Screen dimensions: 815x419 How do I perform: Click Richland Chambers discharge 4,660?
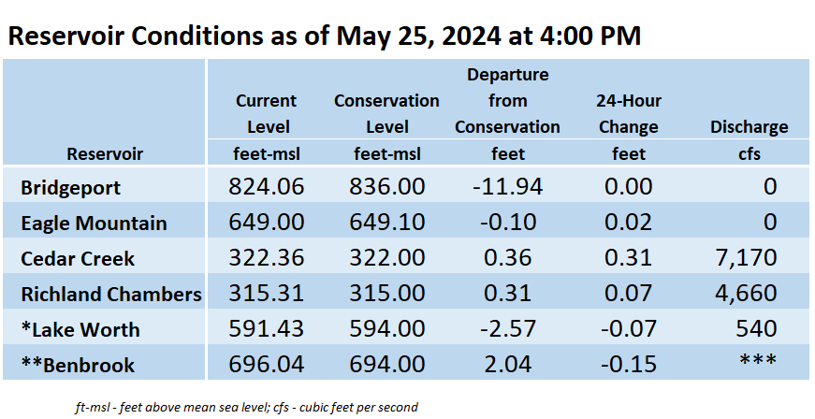click(x=746, y=293)
